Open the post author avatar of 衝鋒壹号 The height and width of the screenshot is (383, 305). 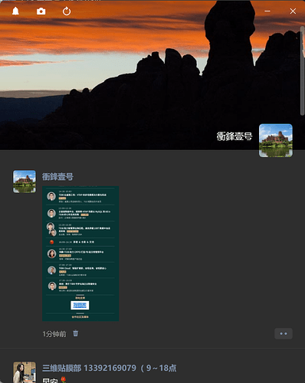[25, 182]
